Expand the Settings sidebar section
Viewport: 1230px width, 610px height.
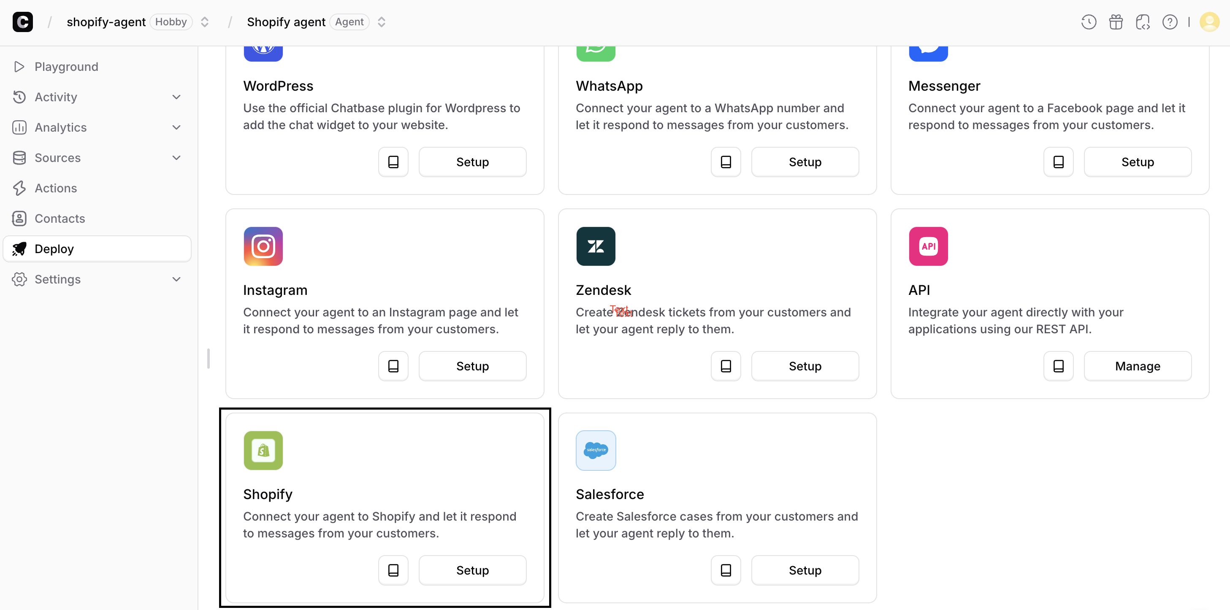(x=176, y=279)
